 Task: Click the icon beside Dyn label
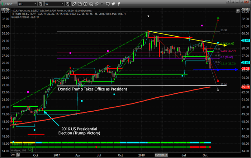[18, 155]
